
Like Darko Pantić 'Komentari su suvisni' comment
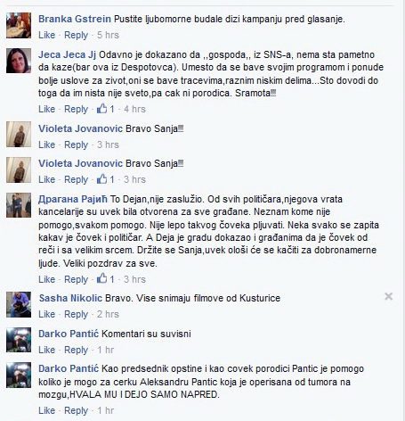(x=46, y=350)
